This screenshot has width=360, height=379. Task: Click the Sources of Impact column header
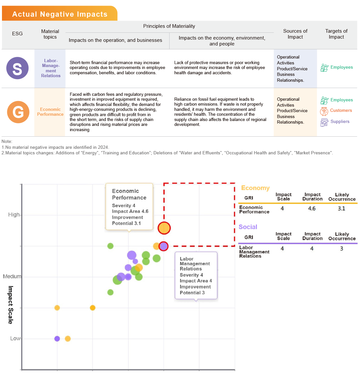(x=295, y=34)
